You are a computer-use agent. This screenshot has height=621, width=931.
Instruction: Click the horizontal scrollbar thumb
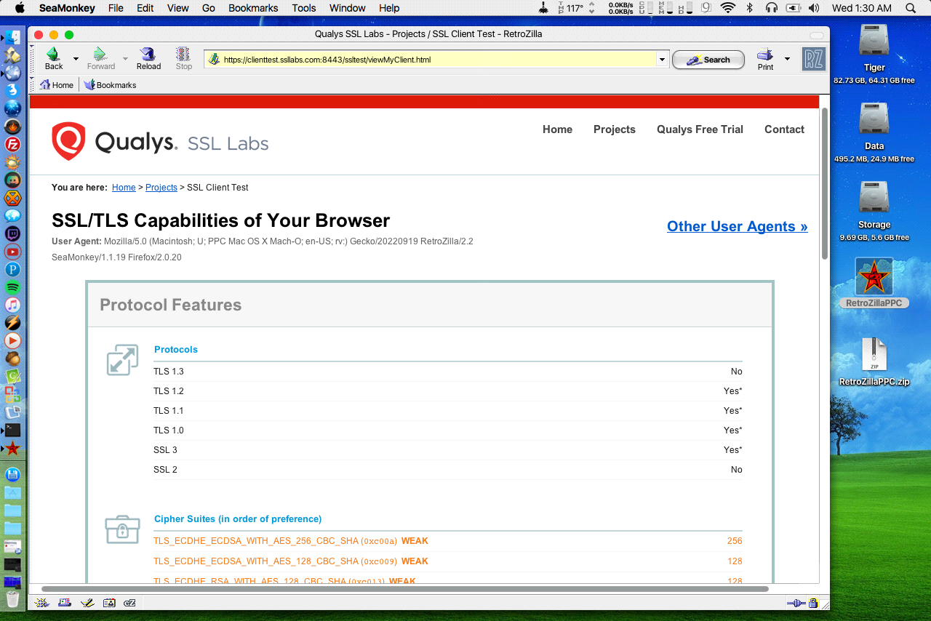[405, 589]
